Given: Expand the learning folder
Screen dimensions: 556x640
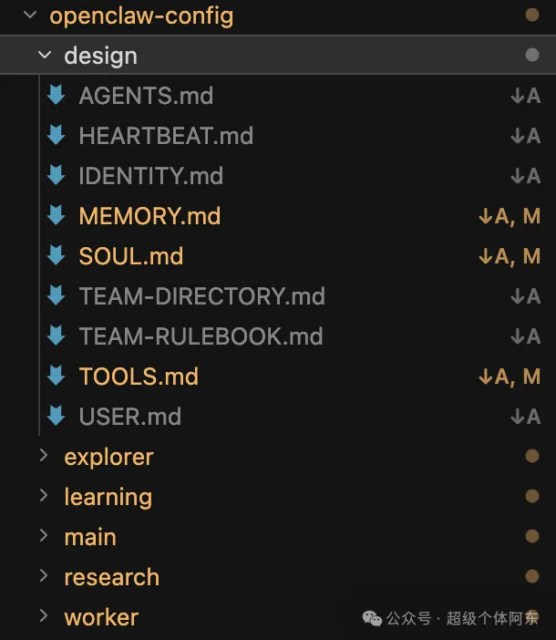Looking at the screenshot, I should [44, 496].
